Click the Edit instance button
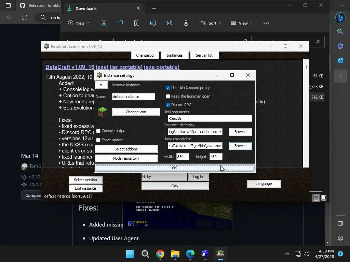Screen dimensions: 350x262 tap(85, 188)
